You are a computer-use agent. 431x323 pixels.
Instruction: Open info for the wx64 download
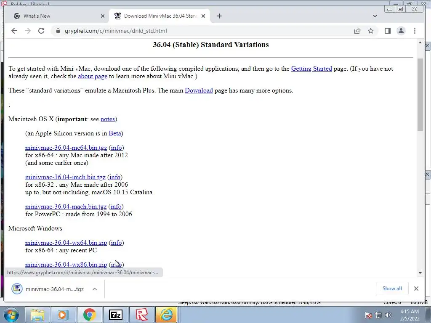(x=116, y=243)
